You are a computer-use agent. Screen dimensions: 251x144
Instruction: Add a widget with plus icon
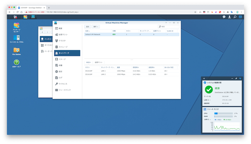(204, 78)
